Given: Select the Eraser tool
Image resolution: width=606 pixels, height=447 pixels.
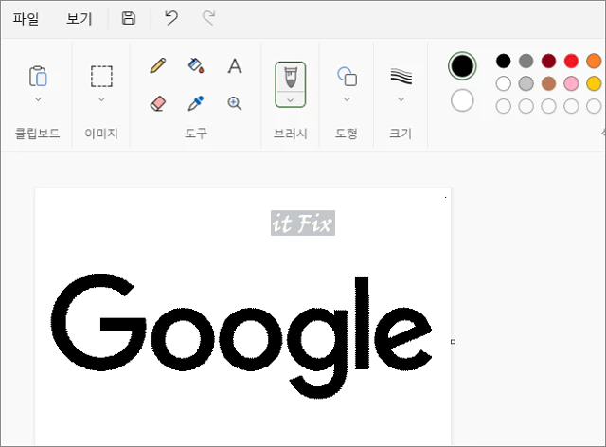Looking at the screenshot, I should pos(158,103).
